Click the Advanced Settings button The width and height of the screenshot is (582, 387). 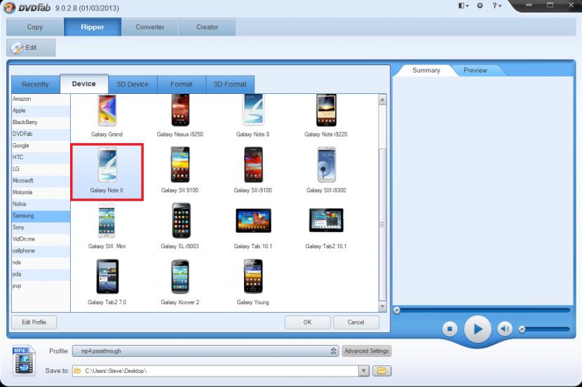[366, 351]
